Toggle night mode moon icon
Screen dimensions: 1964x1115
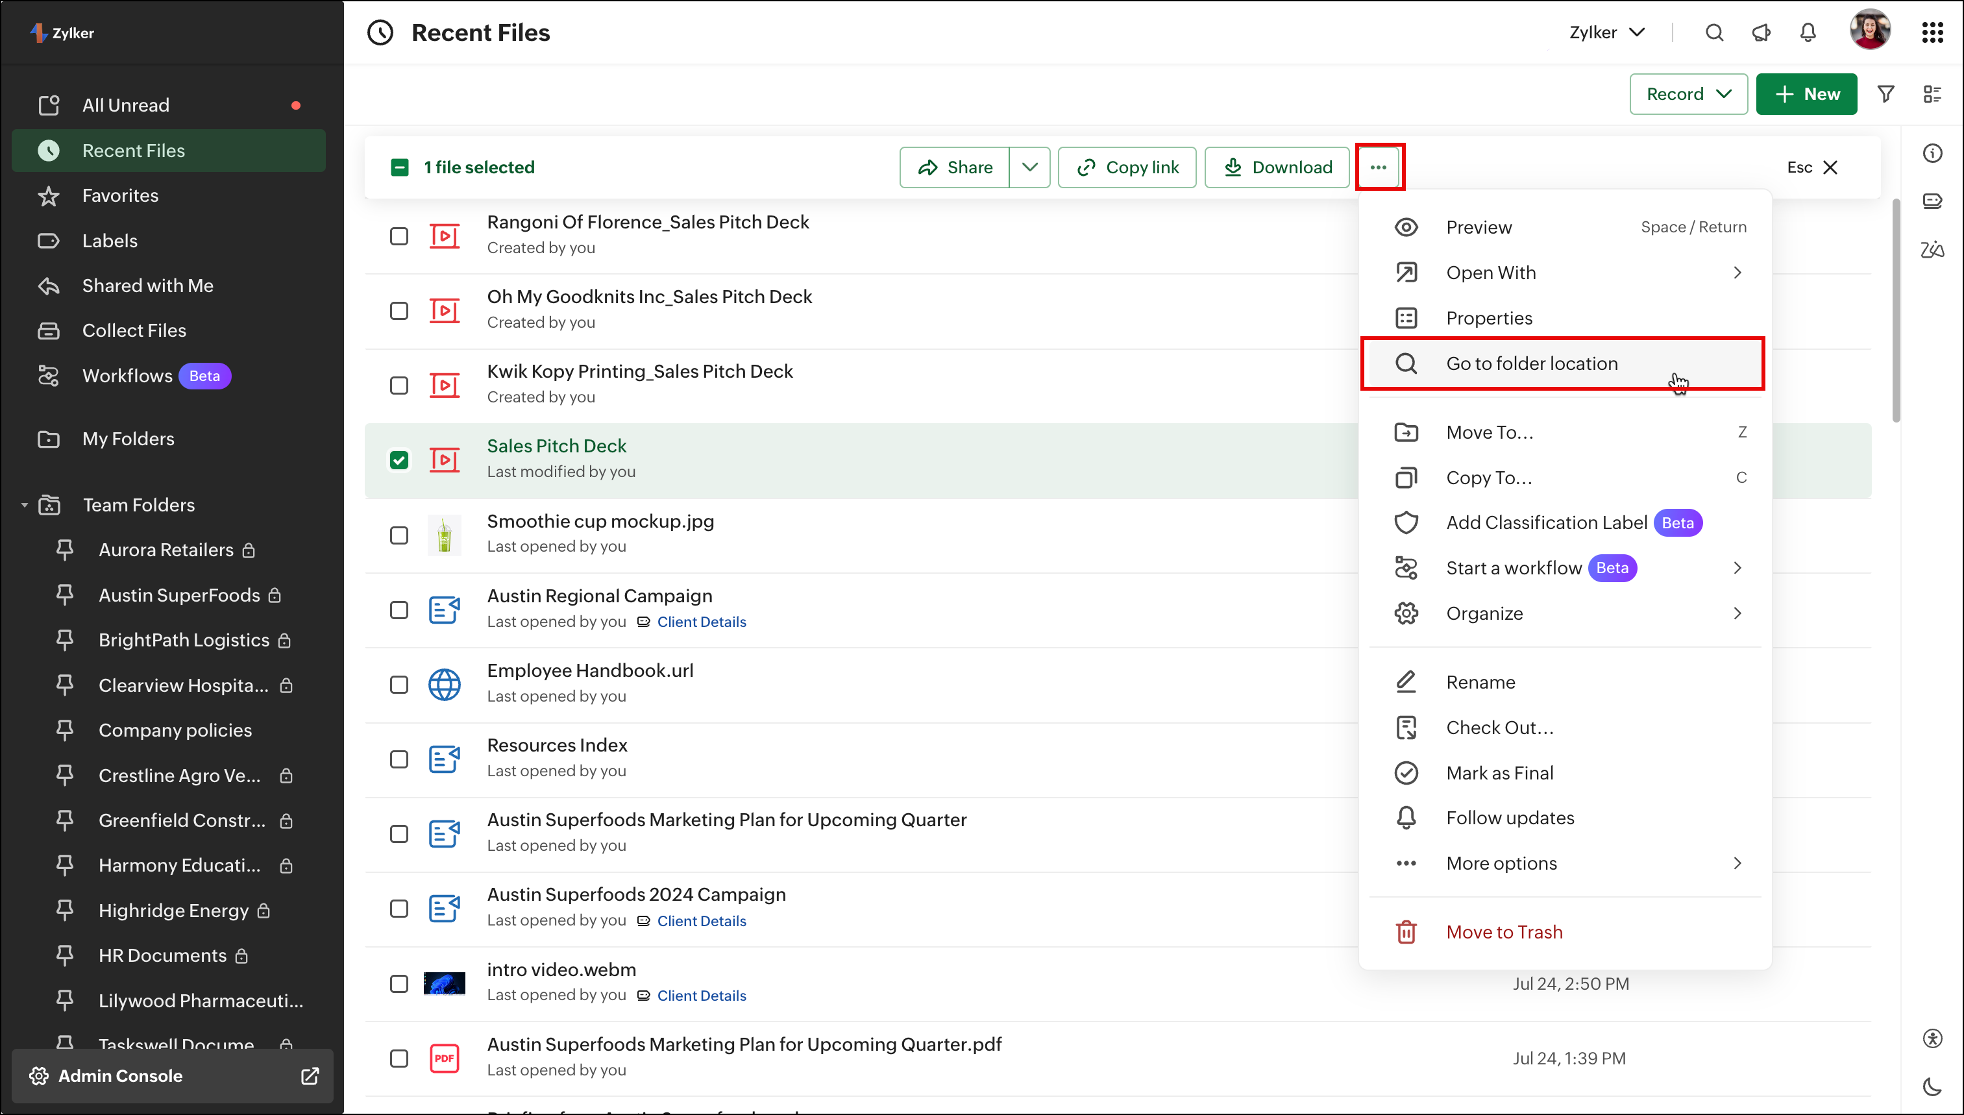tap(1933, 1086)
